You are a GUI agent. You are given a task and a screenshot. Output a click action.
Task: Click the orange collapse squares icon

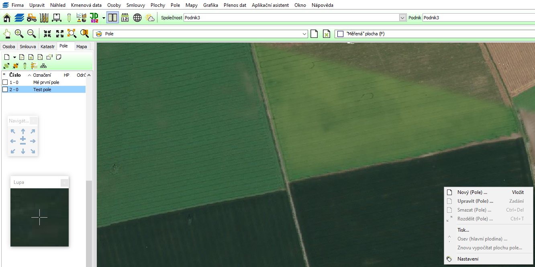[x=16, y=66]
